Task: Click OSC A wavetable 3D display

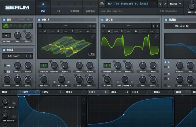Action: [x=67, y=46]
